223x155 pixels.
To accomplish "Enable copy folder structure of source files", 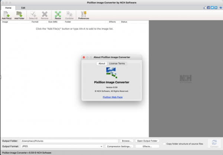I will point(165,143).
